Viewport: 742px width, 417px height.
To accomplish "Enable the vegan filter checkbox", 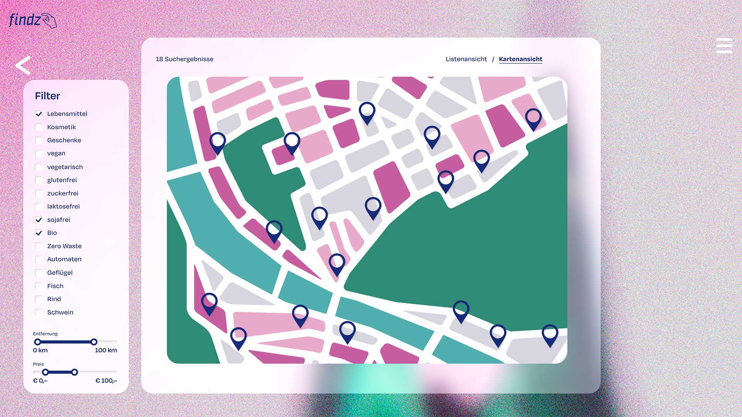I will (x=39, y=154).
